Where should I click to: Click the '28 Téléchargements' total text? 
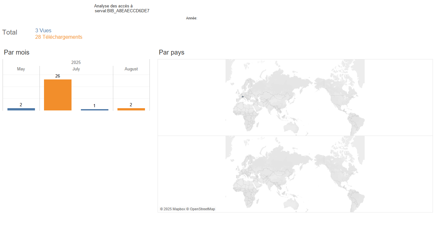(x=59, y=37)
